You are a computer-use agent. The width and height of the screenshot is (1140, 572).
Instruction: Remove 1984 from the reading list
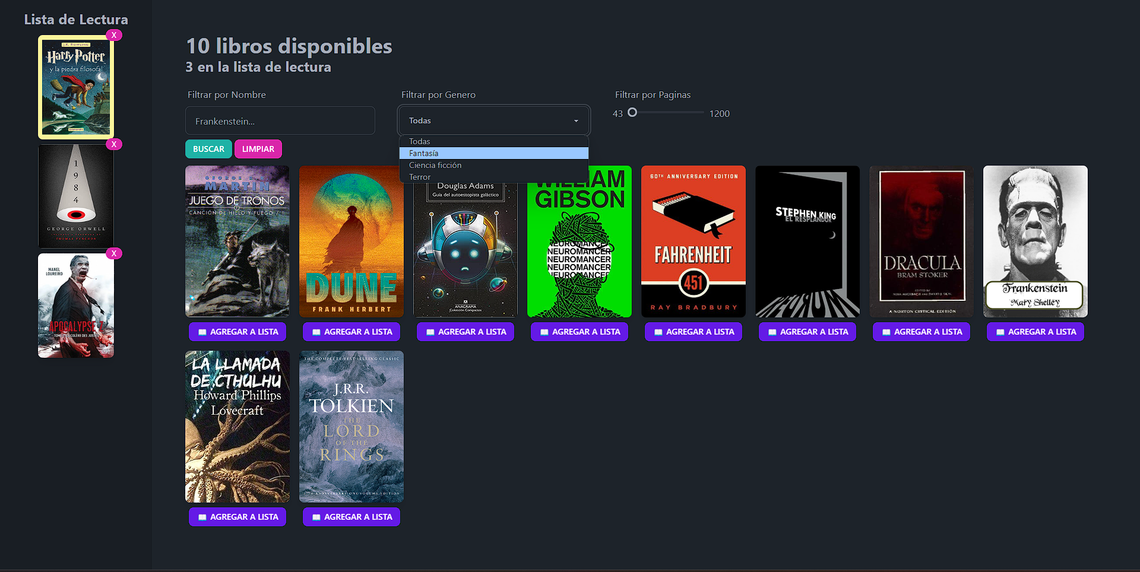[114, 144]
